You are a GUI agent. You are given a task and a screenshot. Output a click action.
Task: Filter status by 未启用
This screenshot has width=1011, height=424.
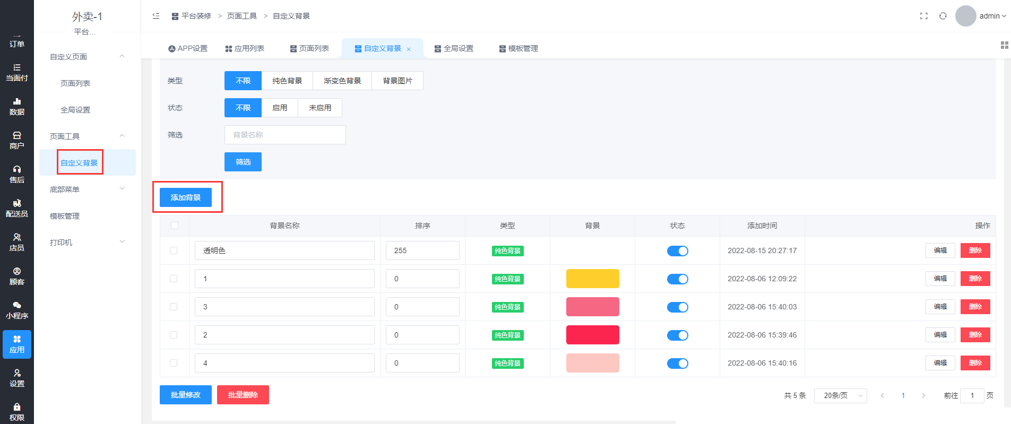(x=320, y=108)
